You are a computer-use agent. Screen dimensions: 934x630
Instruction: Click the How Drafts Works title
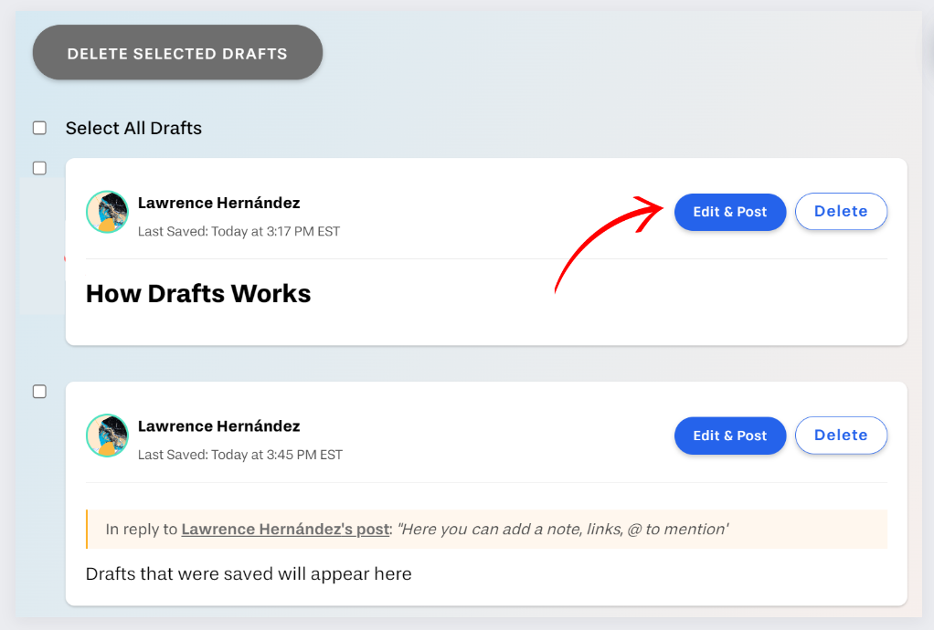198,293
